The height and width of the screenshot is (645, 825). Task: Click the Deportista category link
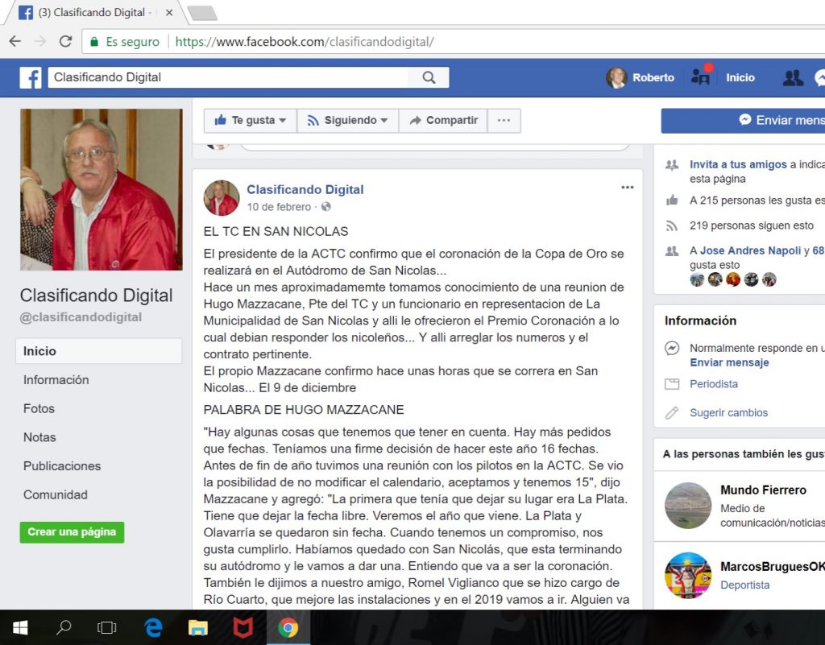(x=745, y=585)
